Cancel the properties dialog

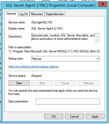coord(74,117)
